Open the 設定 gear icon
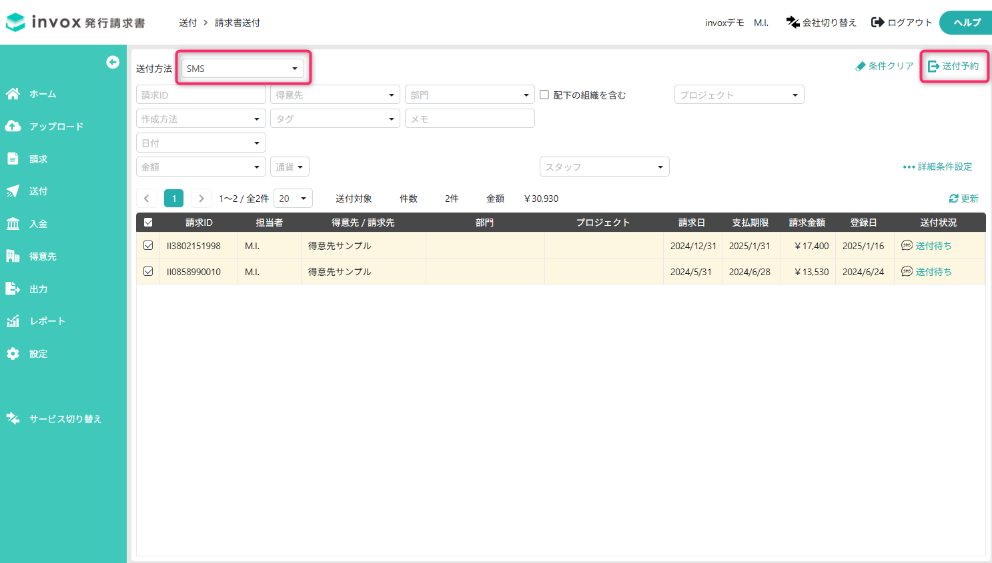This screenshot has width=992, height=563. point(13,354)
